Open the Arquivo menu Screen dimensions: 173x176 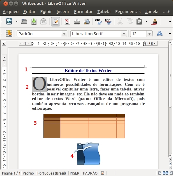pyautogui.click(x=11, y=12)
